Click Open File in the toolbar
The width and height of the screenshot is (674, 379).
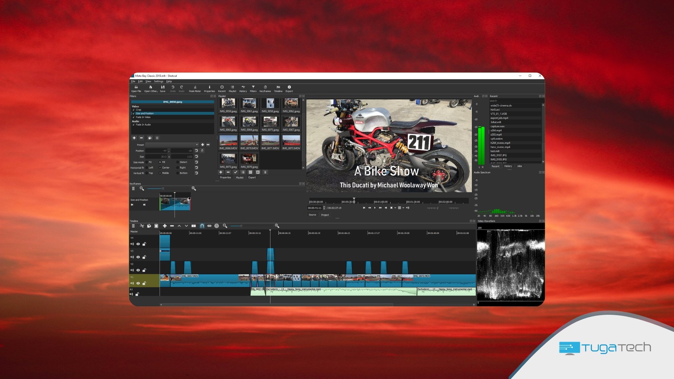tap(136, 89)
